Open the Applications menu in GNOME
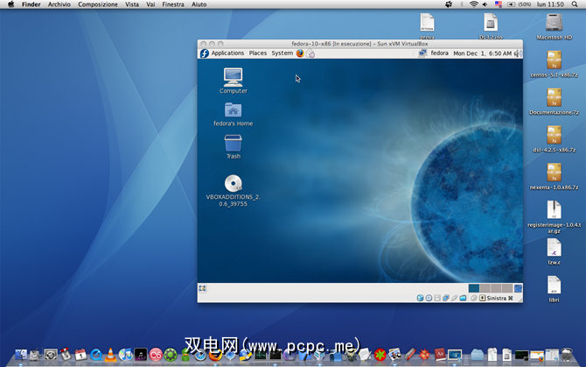Viewport: 586px width, 367px height. (227, 53)
